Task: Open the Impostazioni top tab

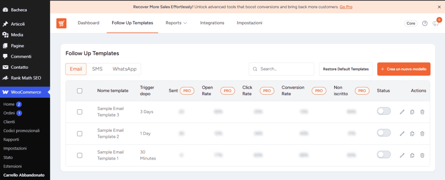Action: tap(249, 23)
